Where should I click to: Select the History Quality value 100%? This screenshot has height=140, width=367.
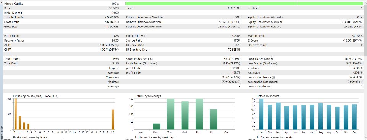point(115,4)
